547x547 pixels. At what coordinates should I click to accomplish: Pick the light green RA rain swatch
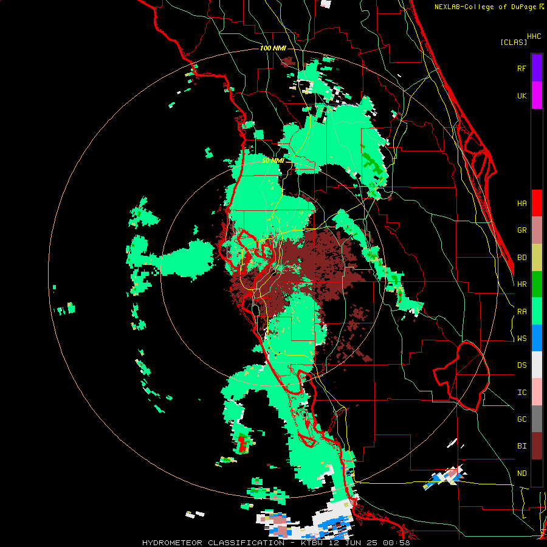point(537,311)
